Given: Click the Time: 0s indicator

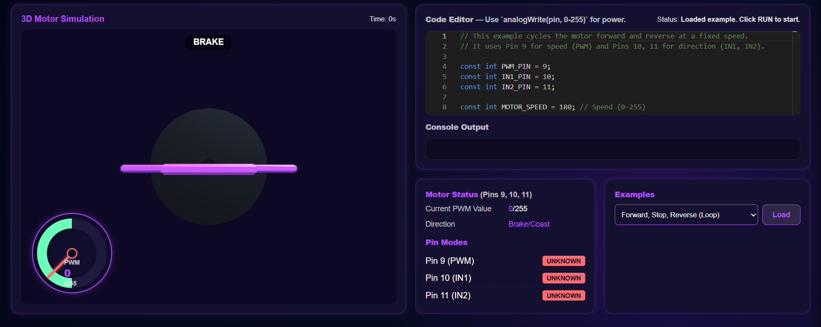Looking at the screenshot, I should pos(382,19).
